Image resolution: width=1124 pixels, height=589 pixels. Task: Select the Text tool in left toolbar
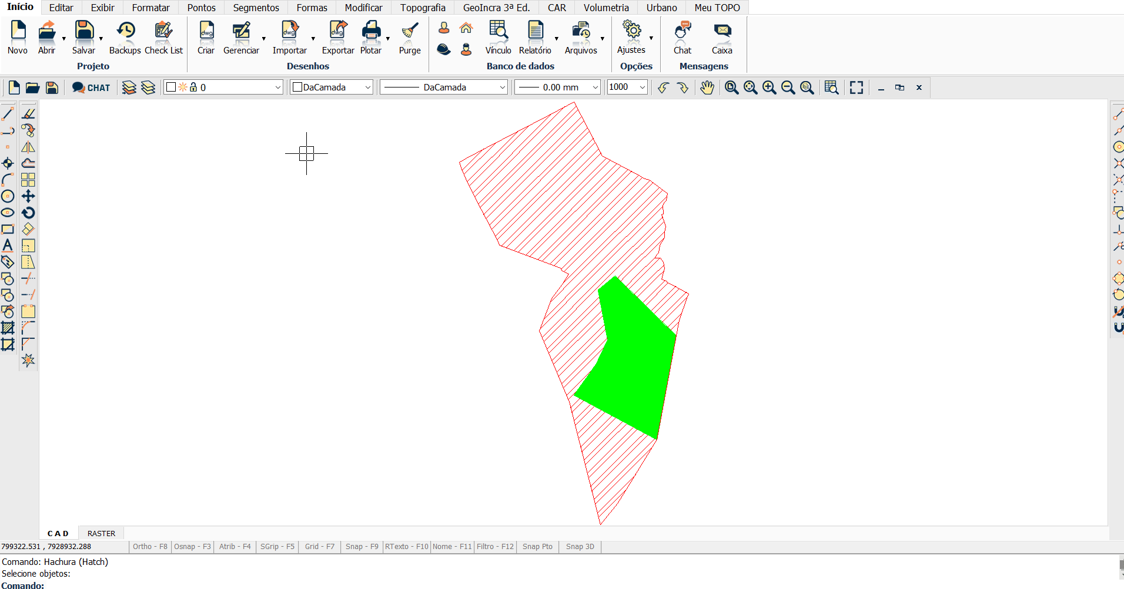[8, 245]
